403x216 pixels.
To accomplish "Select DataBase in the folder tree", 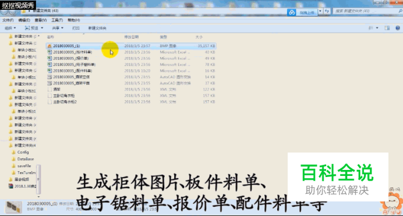I will (26, 159).
